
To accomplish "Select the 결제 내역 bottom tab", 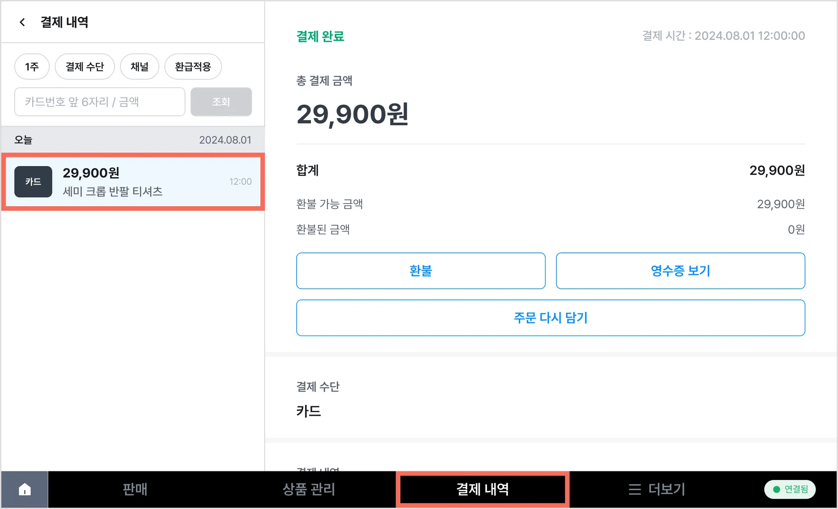I will (x=482, y=489).
